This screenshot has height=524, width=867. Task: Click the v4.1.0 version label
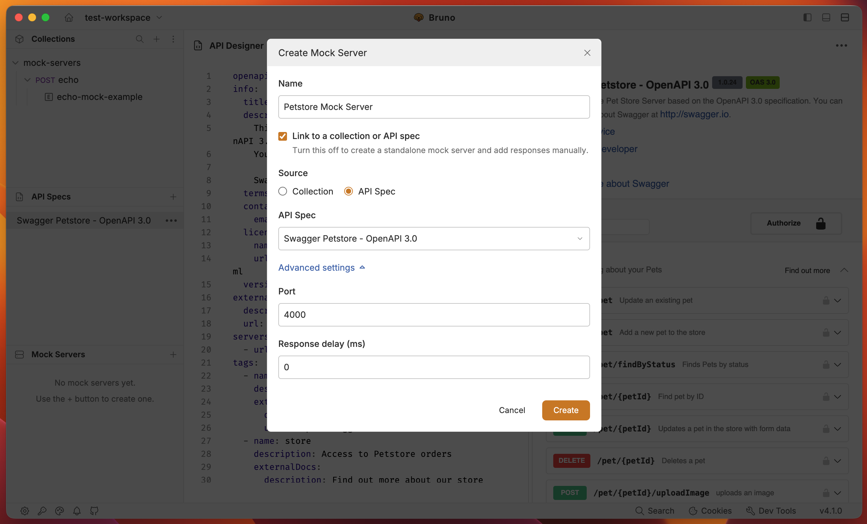(x=831, y=510)
